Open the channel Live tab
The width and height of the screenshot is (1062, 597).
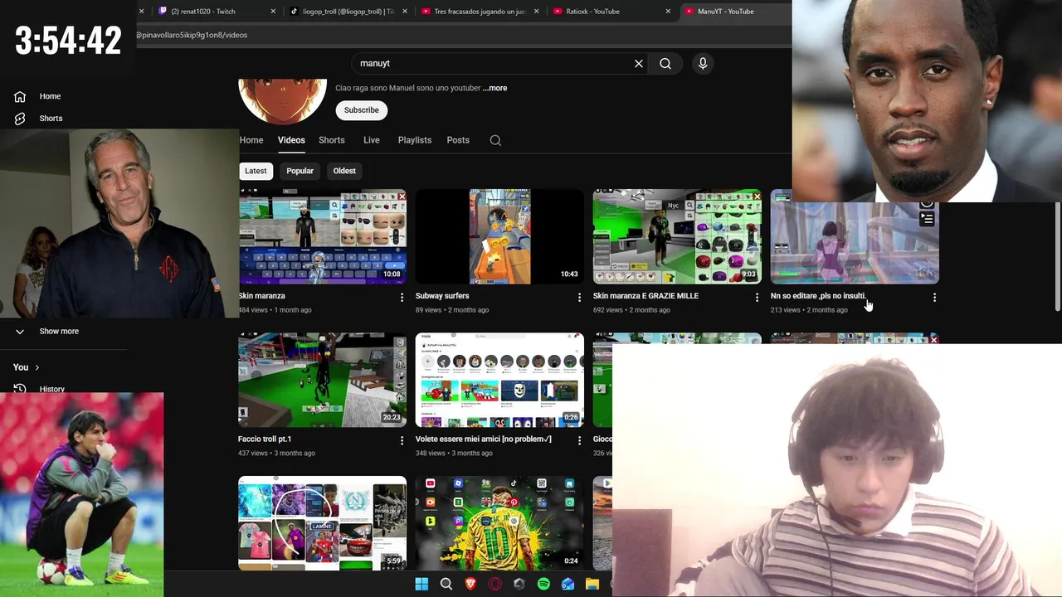372,140
